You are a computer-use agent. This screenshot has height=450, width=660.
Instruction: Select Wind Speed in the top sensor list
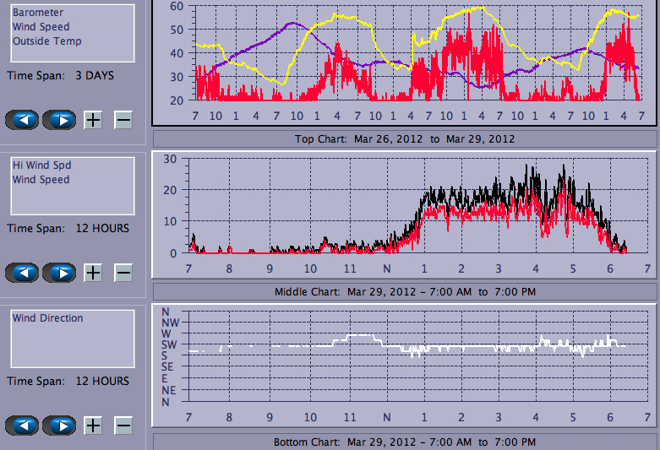pos(41,27)
